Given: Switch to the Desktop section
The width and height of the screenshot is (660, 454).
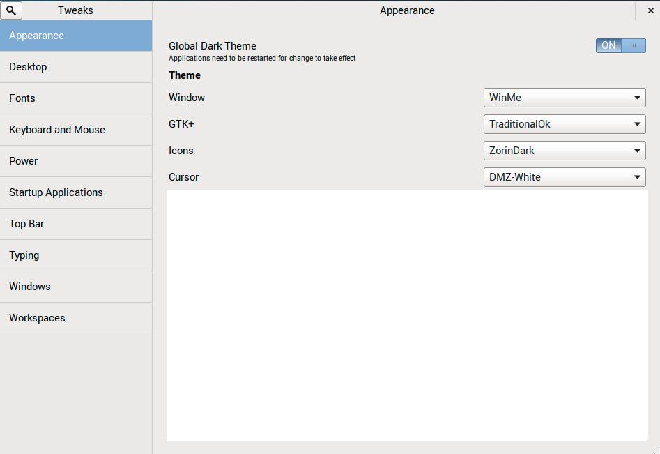Looking at the screenshot, I should pos(76,67).
